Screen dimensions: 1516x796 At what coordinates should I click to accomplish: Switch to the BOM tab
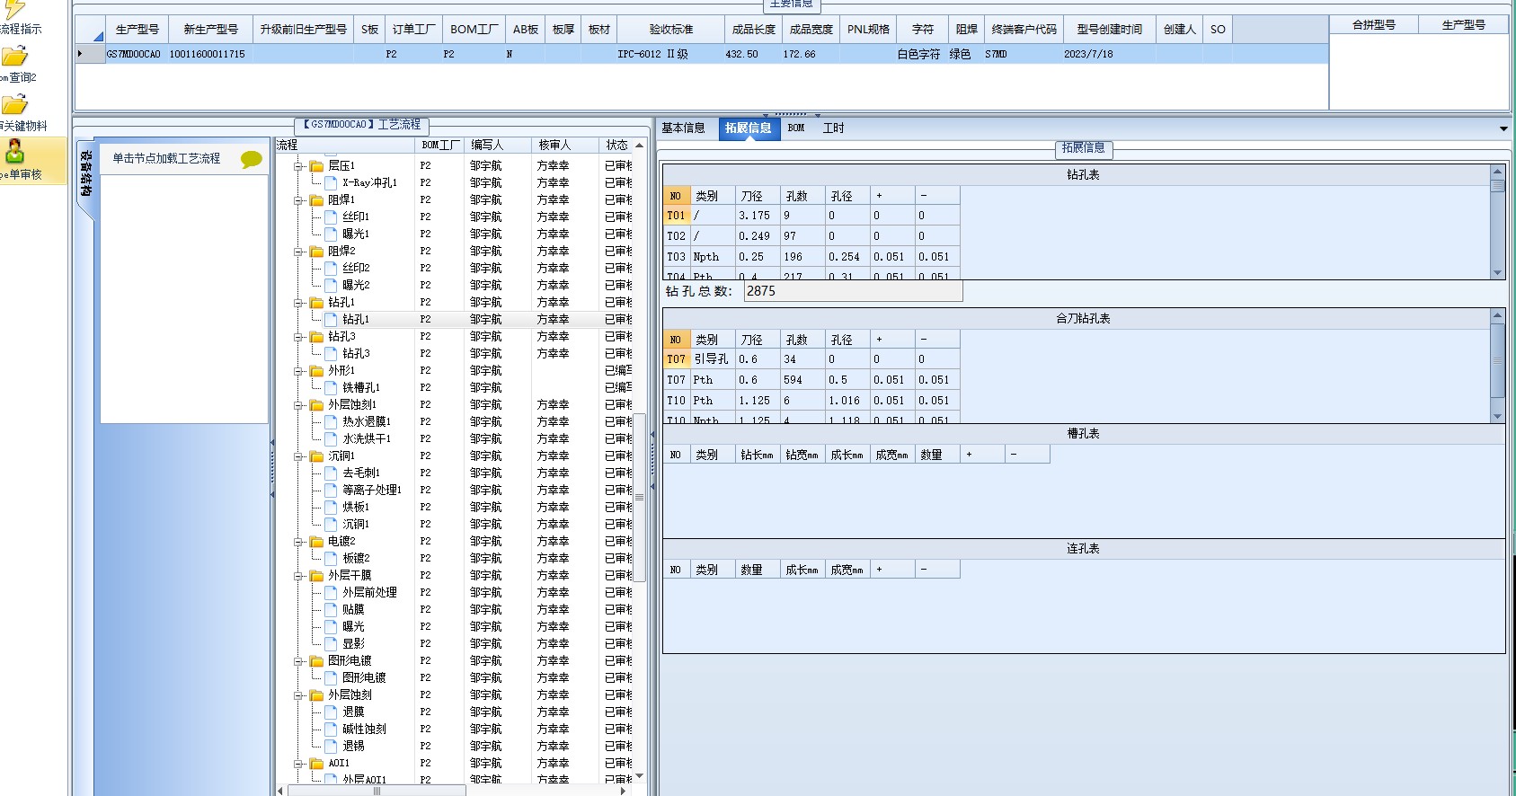[796, 128]
